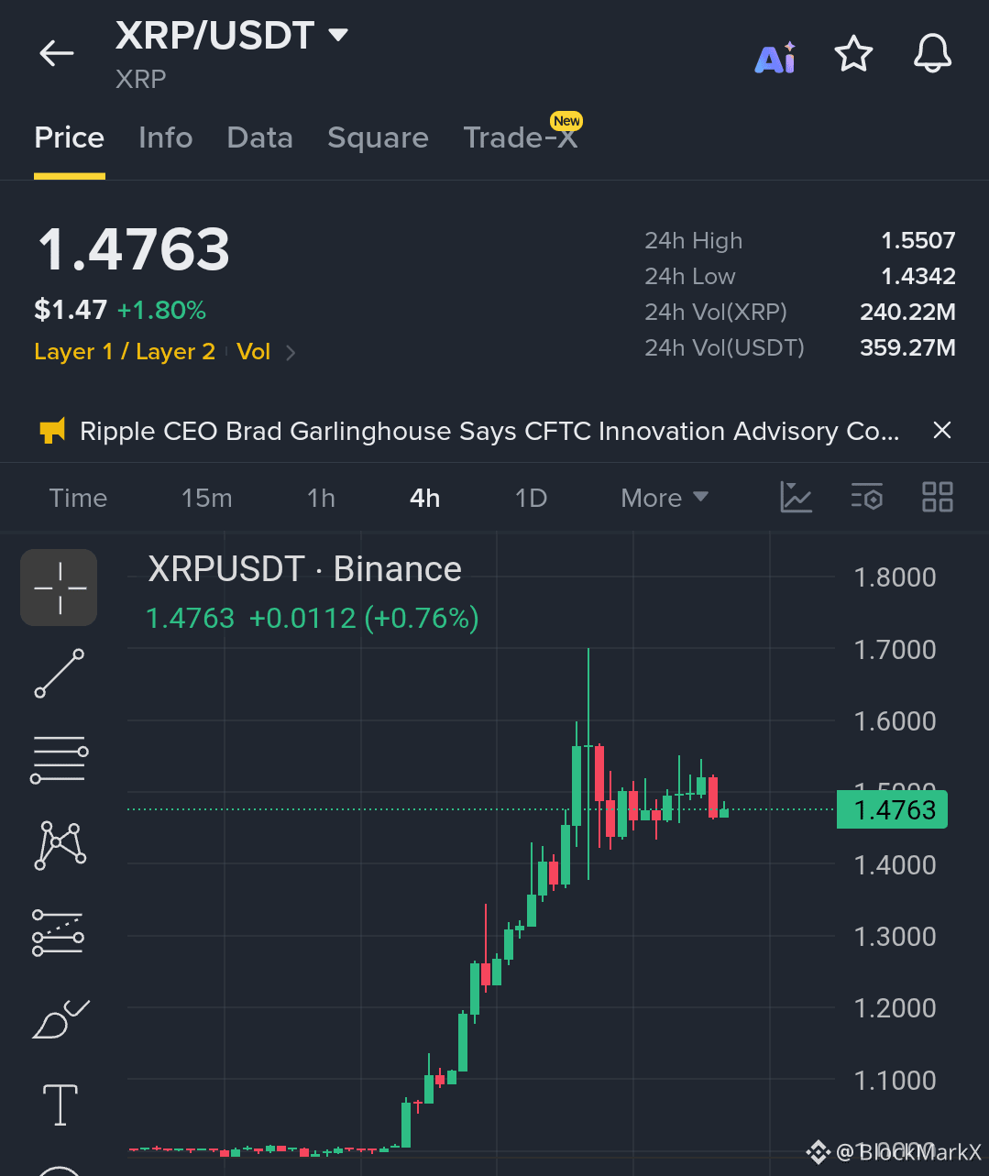Add XRP/USDT to favorites with star
The height and width of the screenshot is (1176, 989).
[853, 54]
